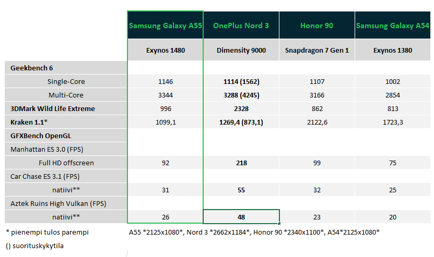Click the Aztek Ruins value 20
434x257 pixels.
pos(393,217)
